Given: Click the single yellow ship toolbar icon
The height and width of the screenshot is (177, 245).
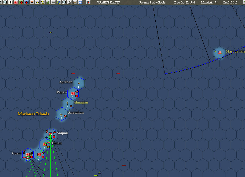Looking at the screenshot, I should point(37,2).
